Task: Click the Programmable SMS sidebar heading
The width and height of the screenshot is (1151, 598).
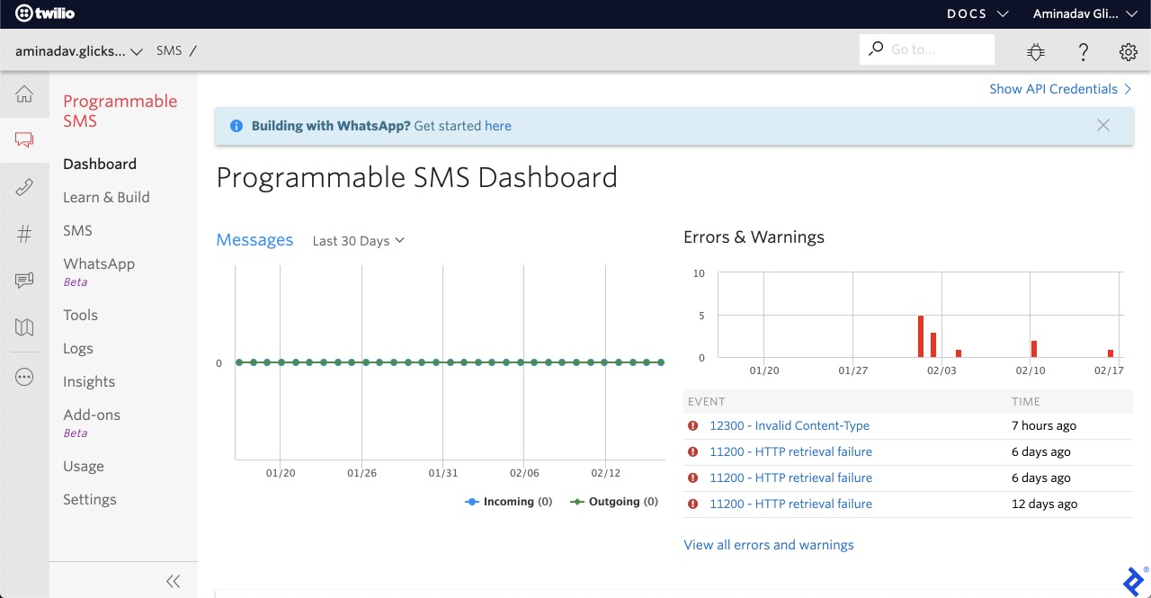Action: pos(120,112)
